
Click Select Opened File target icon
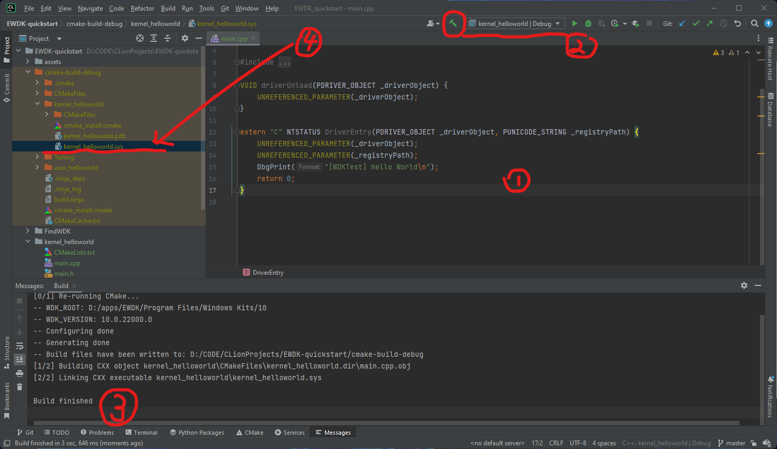[x=140, y=38]
